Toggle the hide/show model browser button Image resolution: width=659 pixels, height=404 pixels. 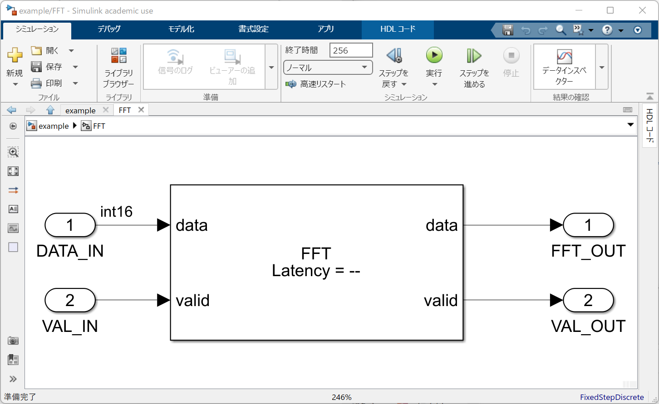pos(13,126)
